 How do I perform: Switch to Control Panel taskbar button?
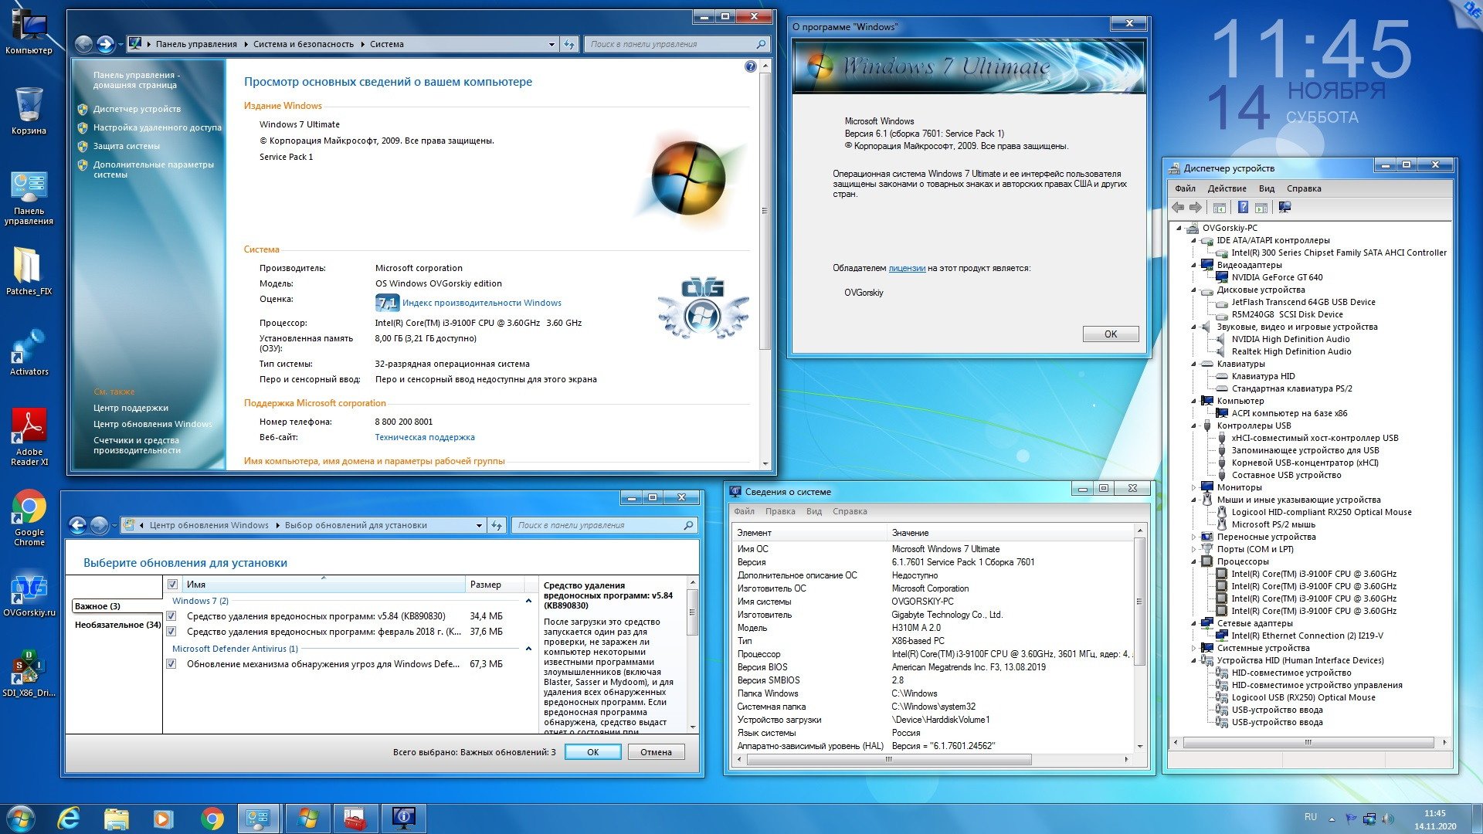[258, 819]
